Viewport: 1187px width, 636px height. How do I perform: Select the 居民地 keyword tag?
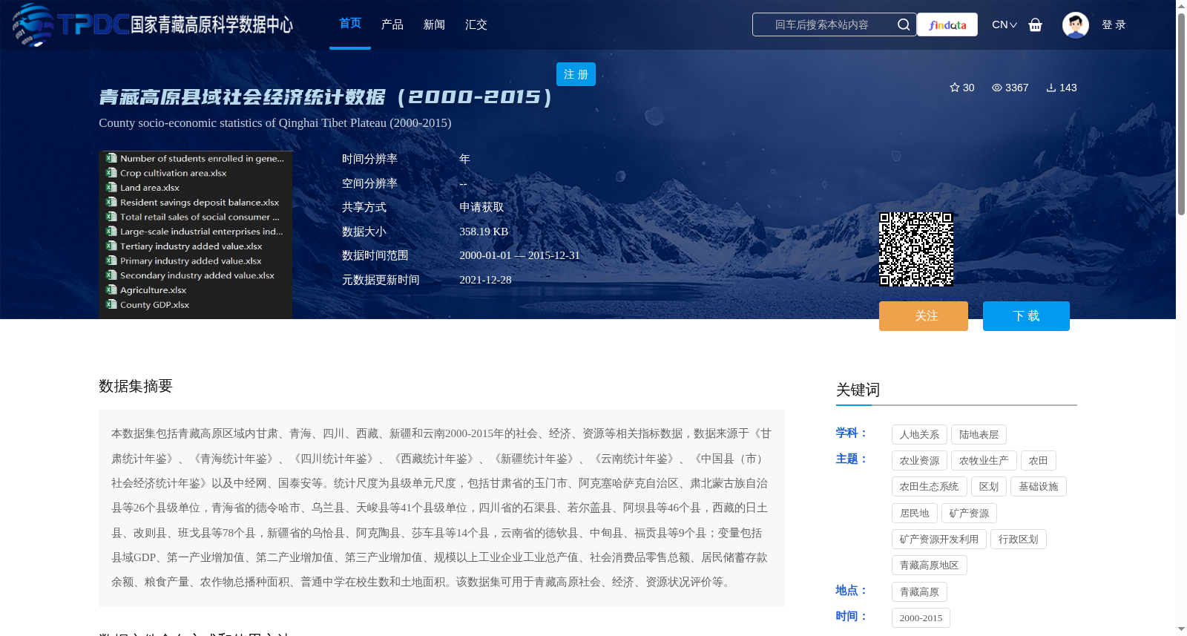[x=914, y=514]
